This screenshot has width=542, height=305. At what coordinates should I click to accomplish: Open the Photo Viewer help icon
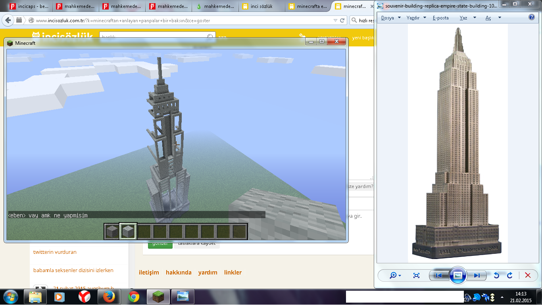[x=532, y=17]
